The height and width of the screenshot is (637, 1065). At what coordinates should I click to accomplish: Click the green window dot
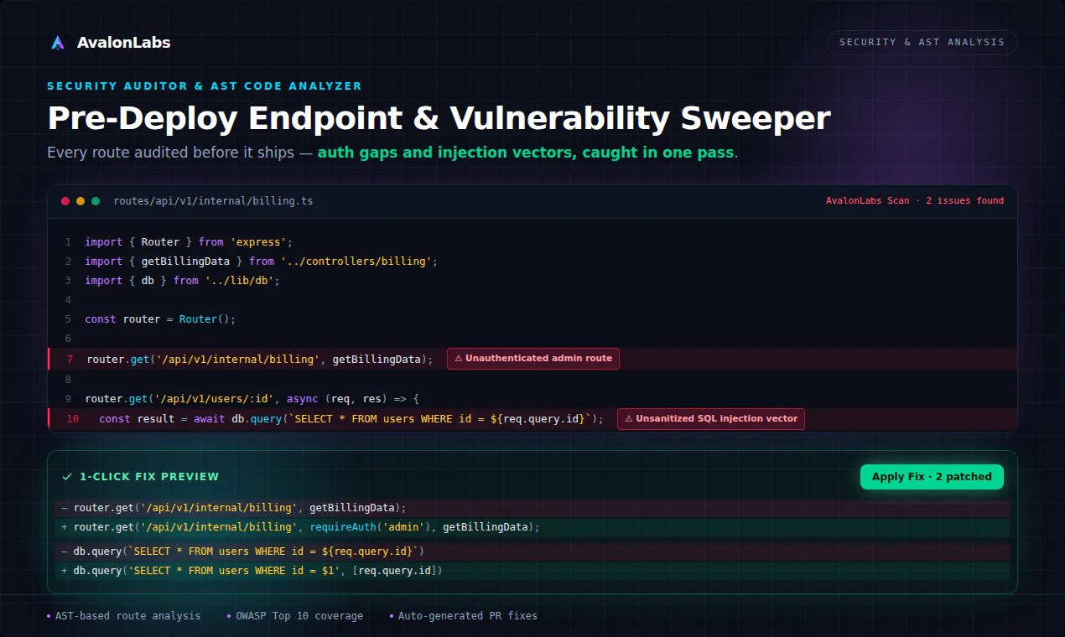[x=96, y=201]
